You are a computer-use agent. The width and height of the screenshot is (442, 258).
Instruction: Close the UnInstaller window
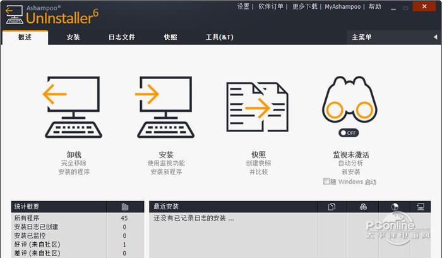424,6
